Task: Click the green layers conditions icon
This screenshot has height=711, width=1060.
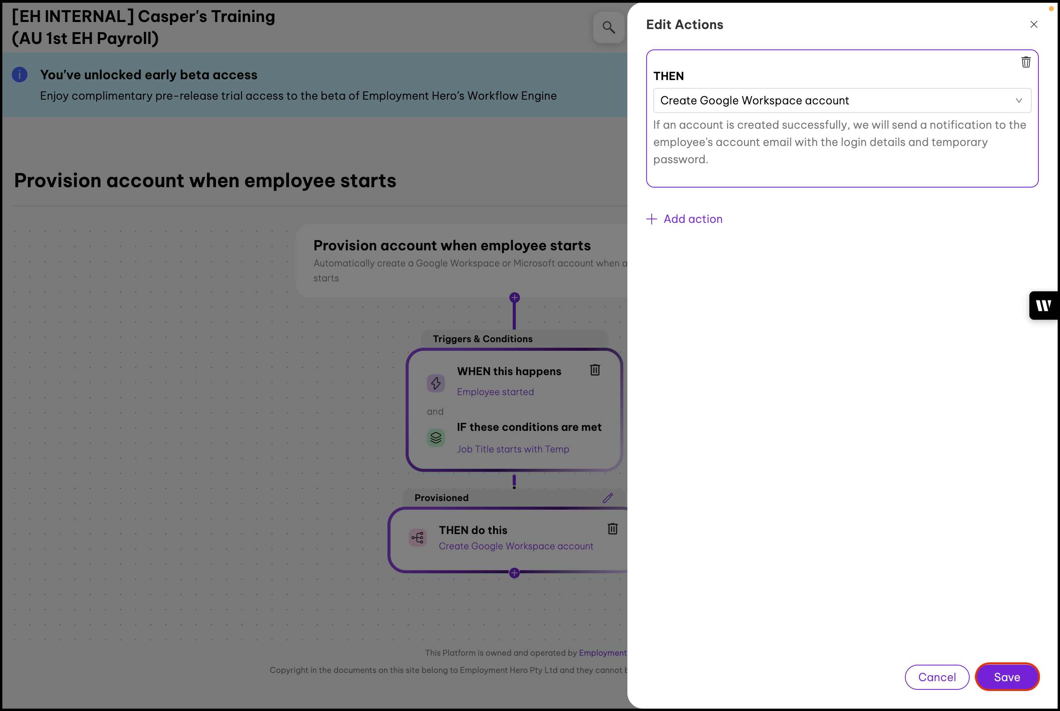Action: (435, 438)
